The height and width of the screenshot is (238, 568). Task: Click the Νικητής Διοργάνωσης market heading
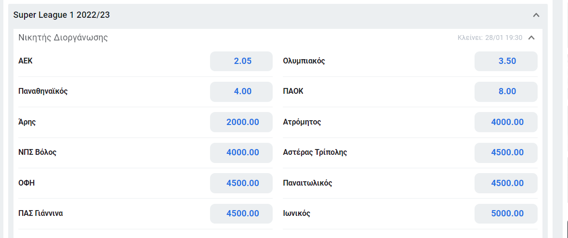tap(63, 38)
